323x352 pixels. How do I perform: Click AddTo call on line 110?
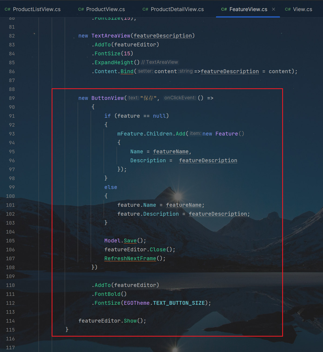pyautogui.click(x=103, y=285)
